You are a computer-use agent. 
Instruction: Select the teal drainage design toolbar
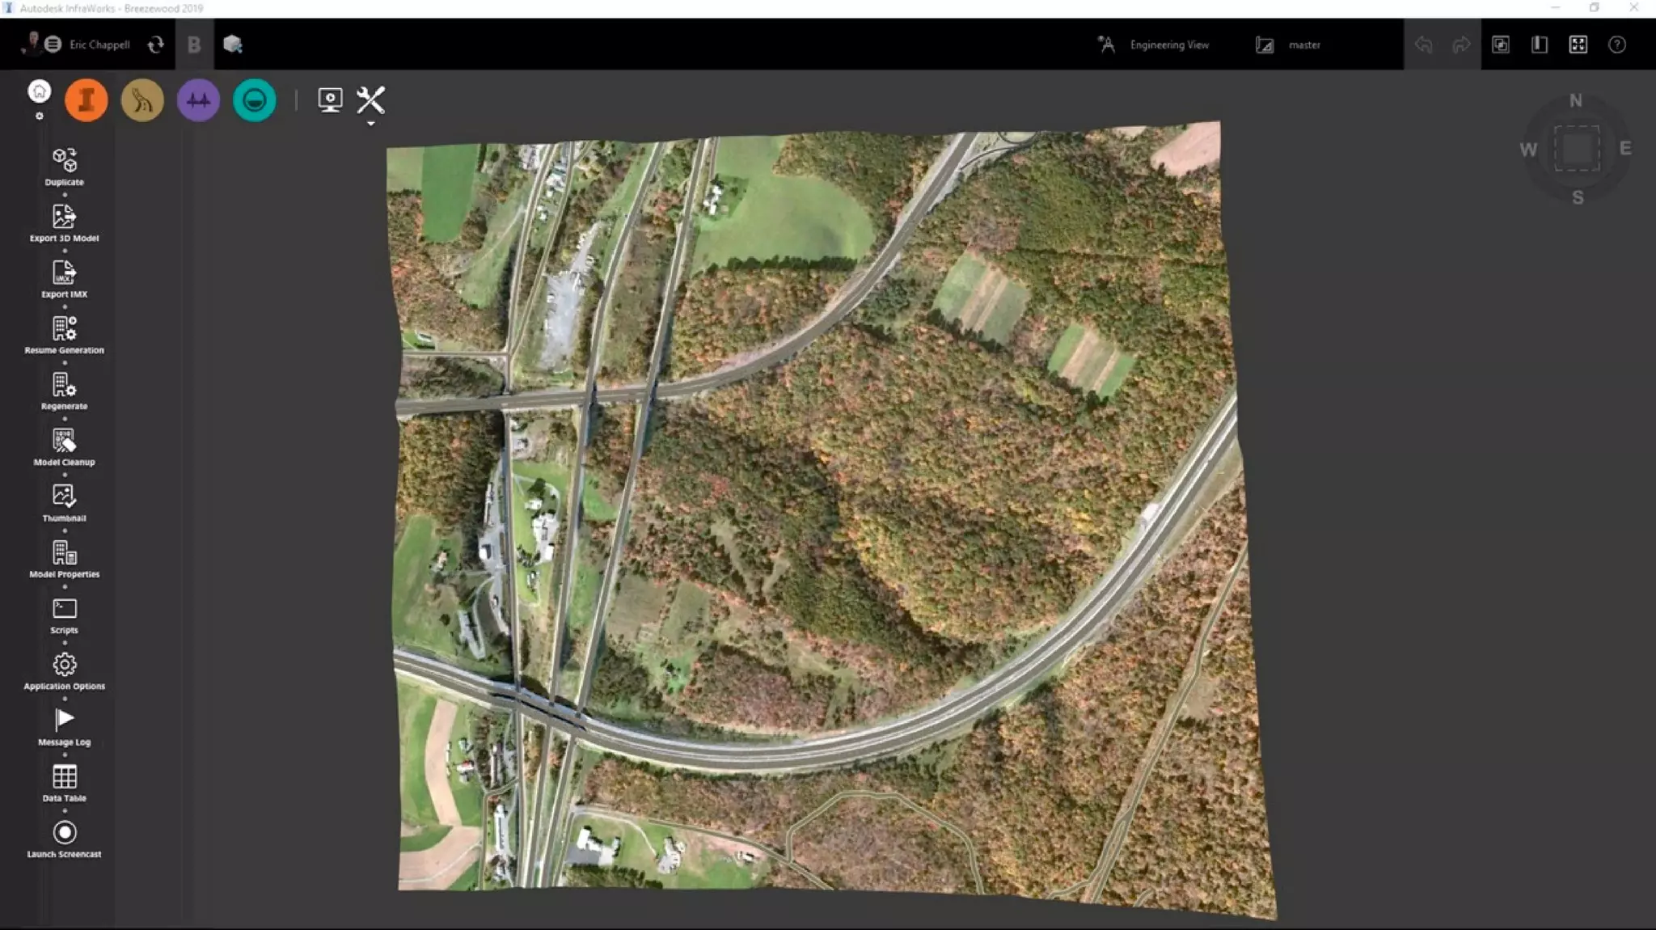click(x=254, y=100)
